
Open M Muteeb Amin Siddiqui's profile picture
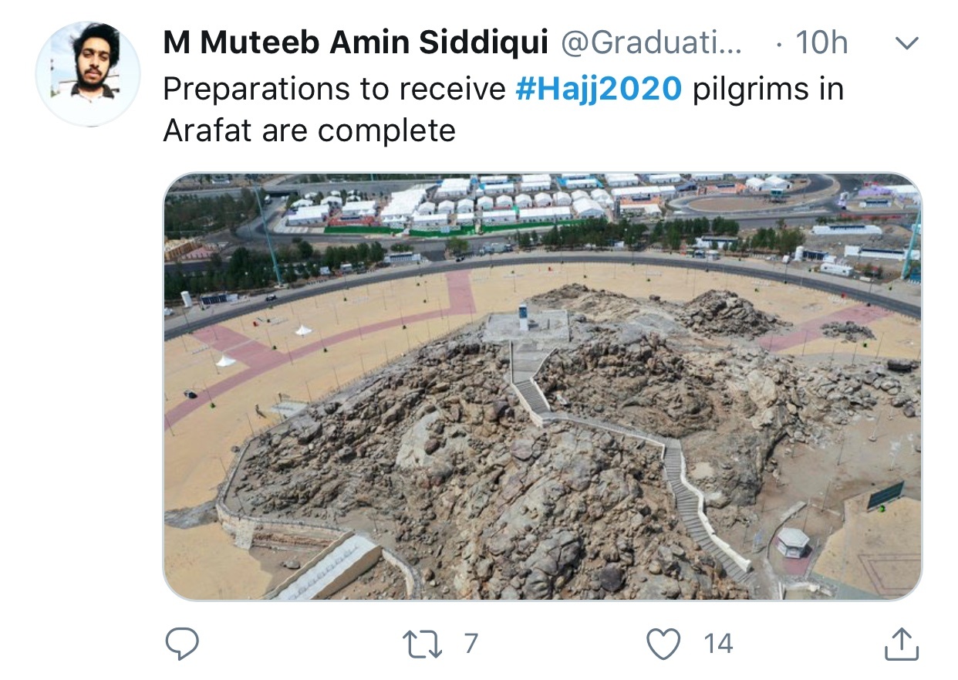coord(88,74)
